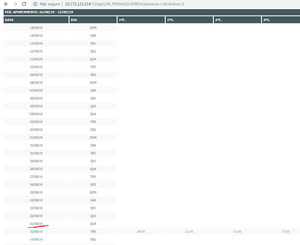Screen dimensions: 300x245
Task: Click the 09/09/19 date cell
Action: point(36,75)
